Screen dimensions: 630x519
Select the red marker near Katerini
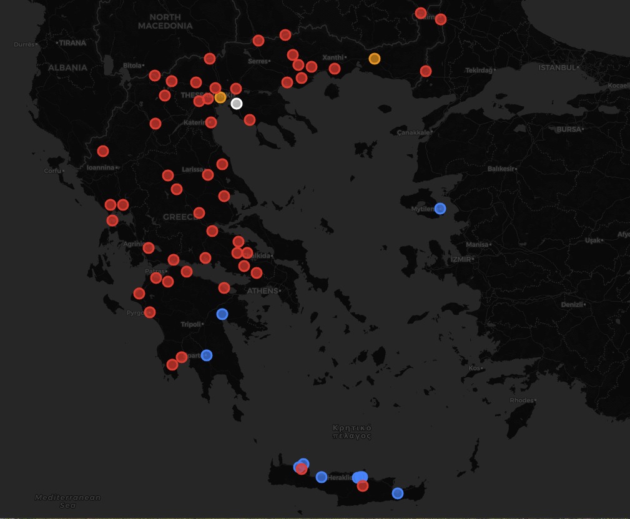211,122
